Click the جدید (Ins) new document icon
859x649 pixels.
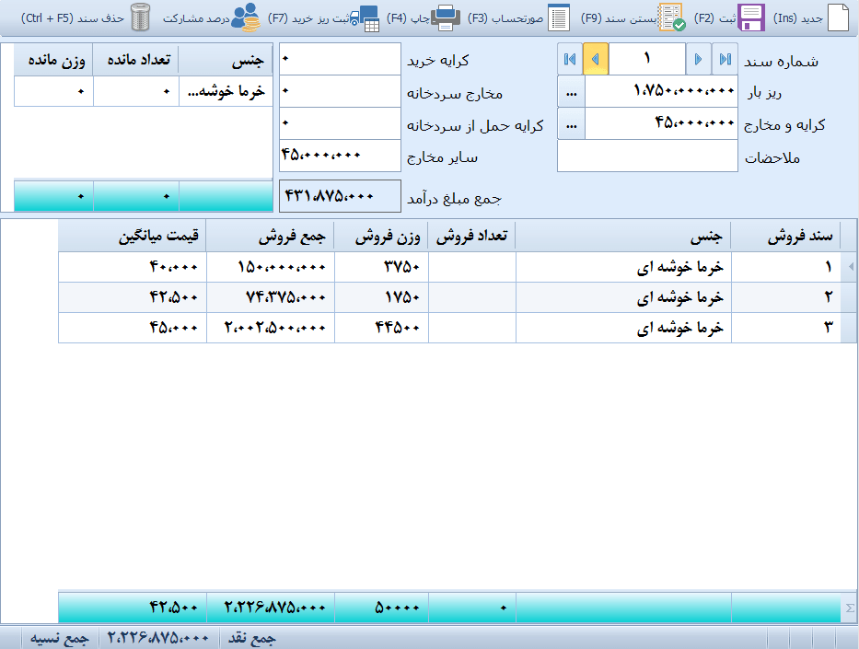point(839,17)
